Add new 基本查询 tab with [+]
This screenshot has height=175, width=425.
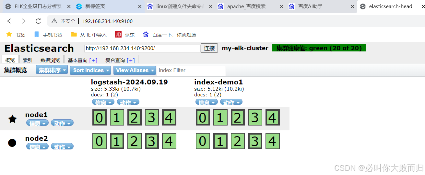(93, 60)
